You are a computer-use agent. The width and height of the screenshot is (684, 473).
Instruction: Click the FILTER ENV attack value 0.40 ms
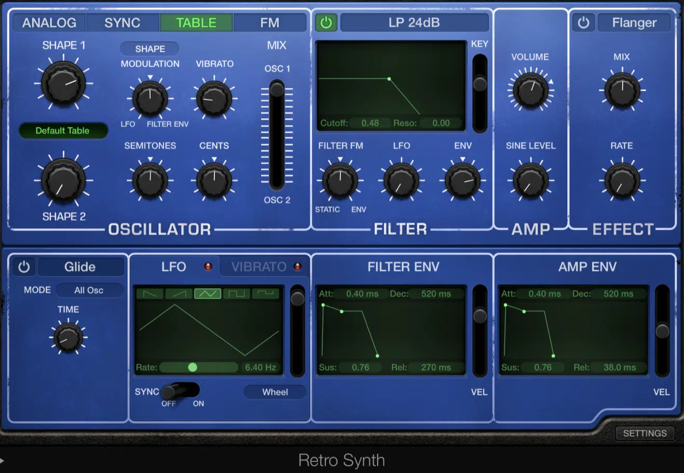click(x=362, y=294)
